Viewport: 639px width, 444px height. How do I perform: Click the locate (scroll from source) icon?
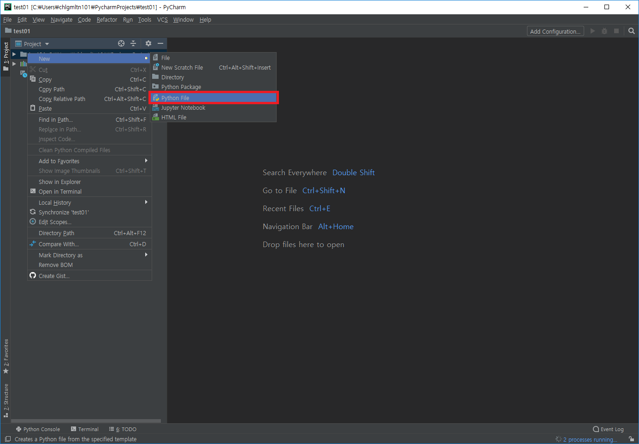click(x=121, y=43)
